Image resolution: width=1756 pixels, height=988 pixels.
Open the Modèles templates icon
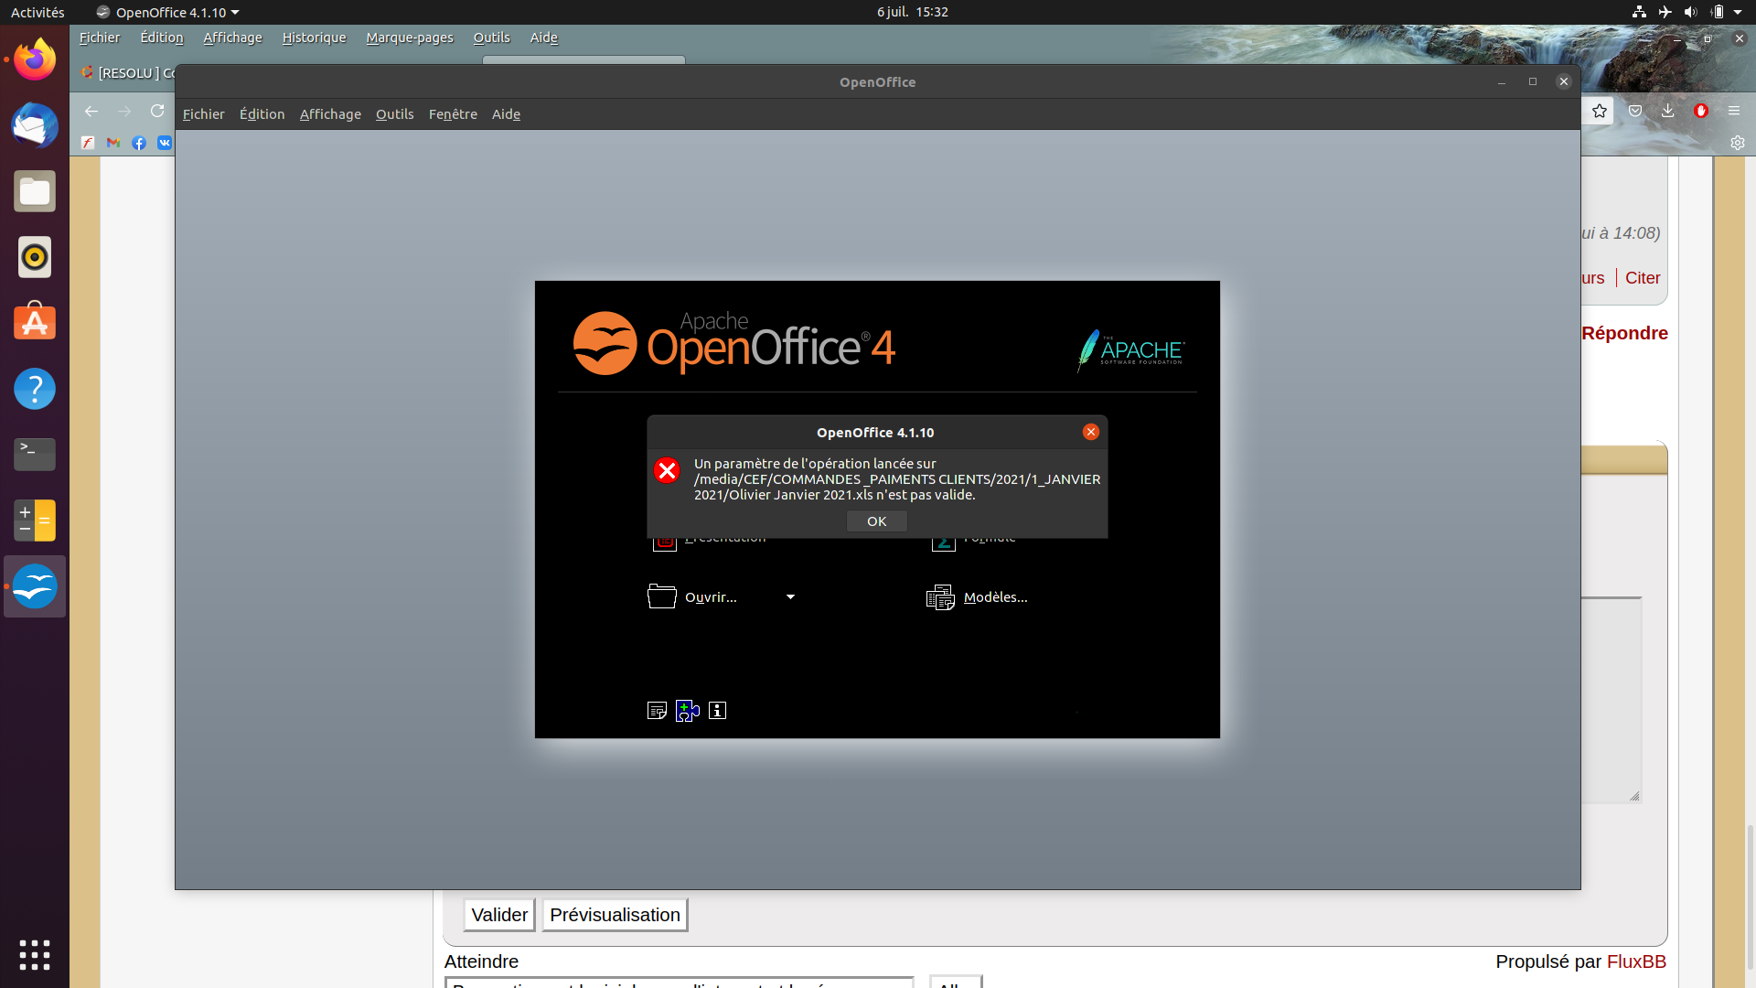939,597
